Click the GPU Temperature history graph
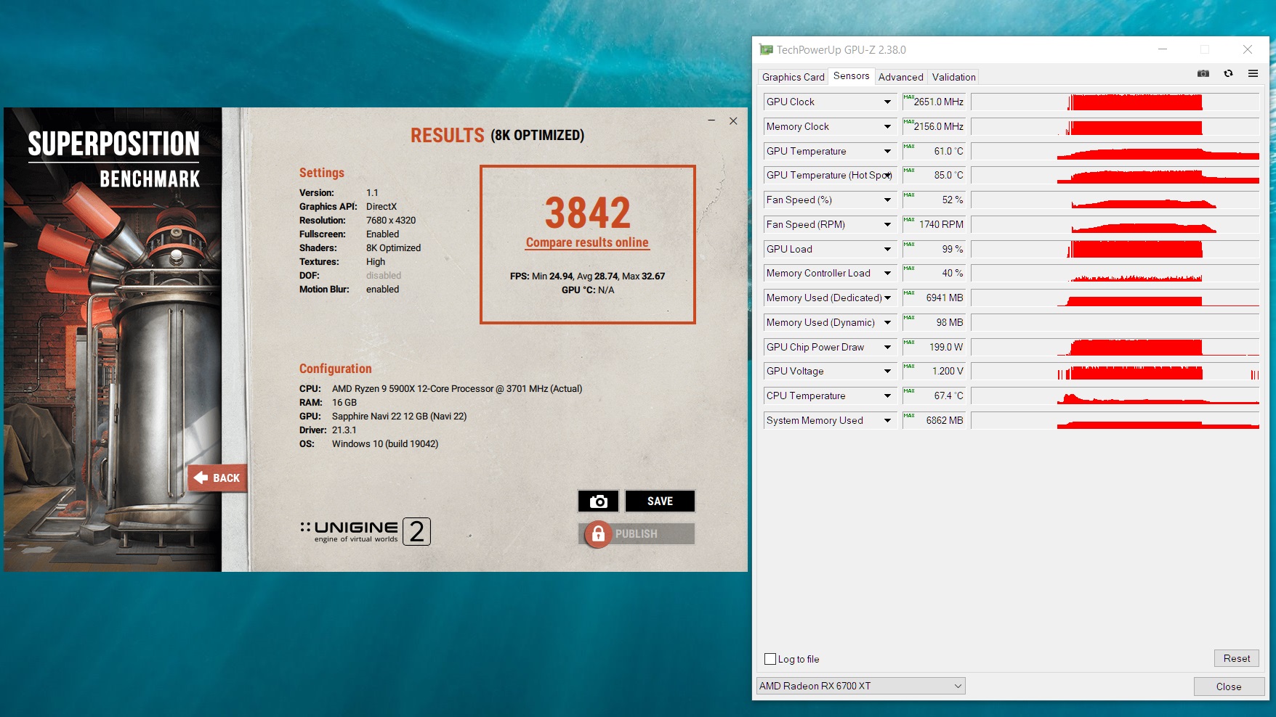The width and height of the screenshot is (1276, 717). pos(1115,151)
